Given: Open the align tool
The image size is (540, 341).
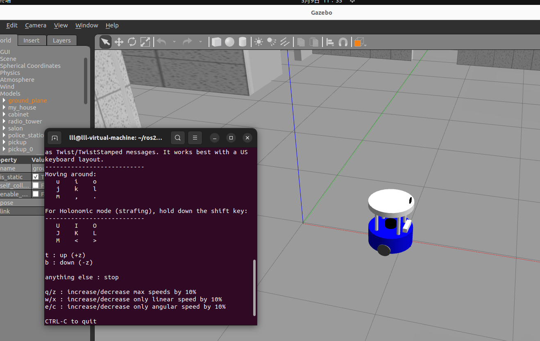Looking at the screenshot, I should point(330,42).
